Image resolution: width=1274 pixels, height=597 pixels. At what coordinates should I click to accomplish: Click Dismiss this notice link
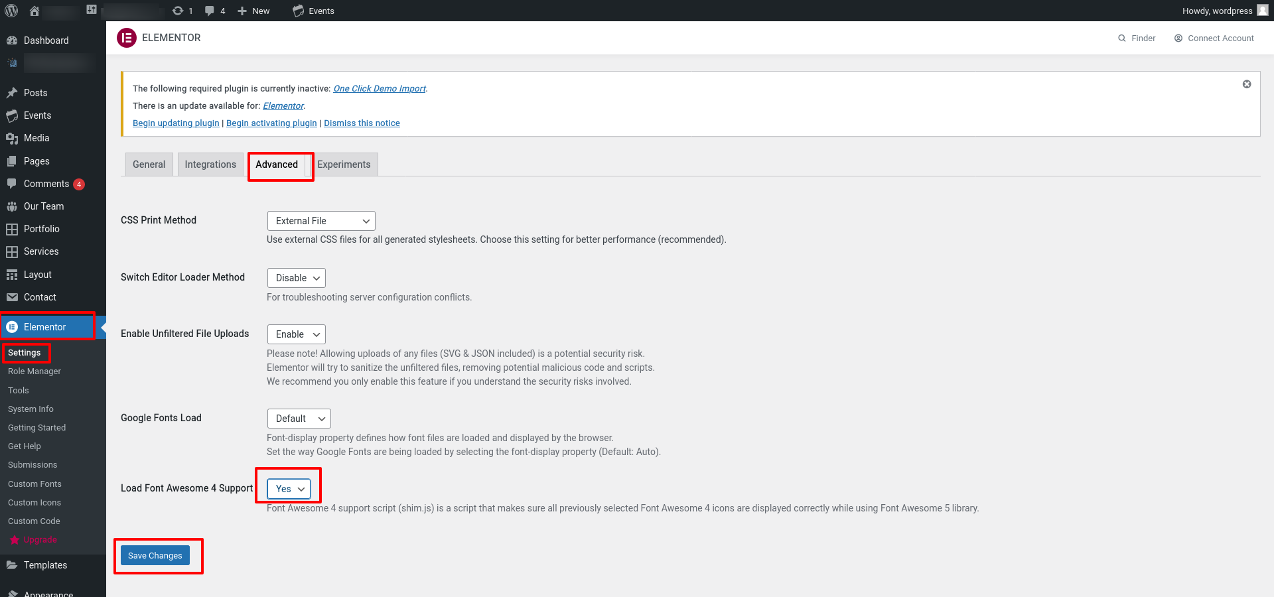(362, 123)
